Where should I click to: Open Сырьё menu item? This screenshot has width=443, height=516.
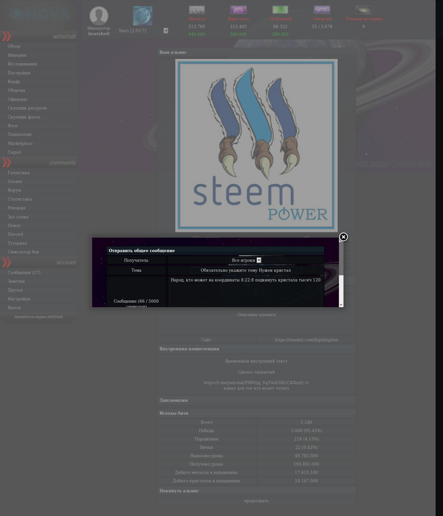(x=14, y=152)
